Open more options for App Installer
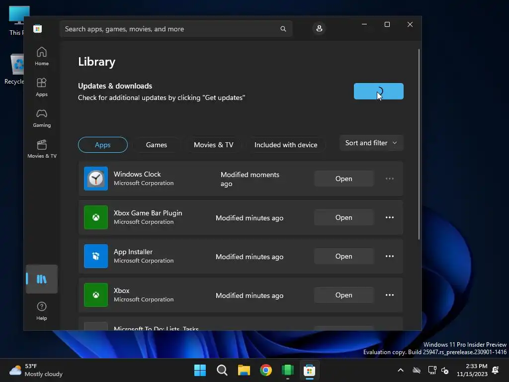The width and height of the screenshot is (509, 382). [x=390, y=256]
